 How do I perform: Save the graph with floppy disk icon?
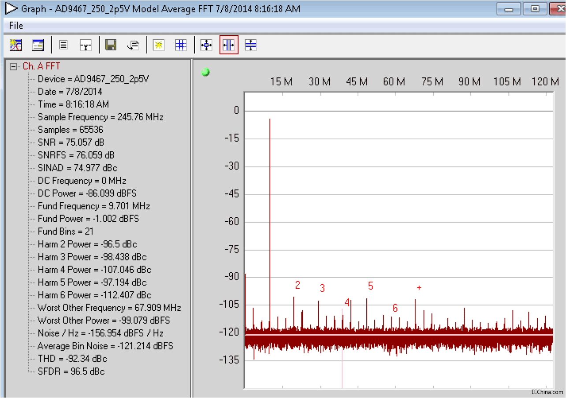pos(111,45)
